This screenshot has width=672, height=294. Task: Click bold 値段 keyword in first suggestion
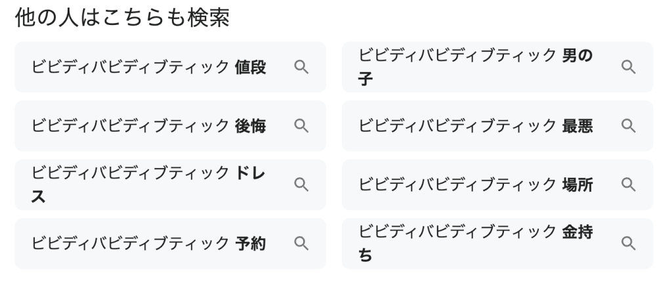coord(250,67)
